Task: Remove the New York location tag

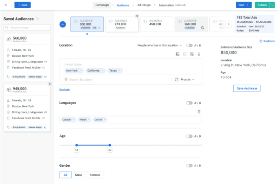Action: pyautogui.click(x=80, y=71)
